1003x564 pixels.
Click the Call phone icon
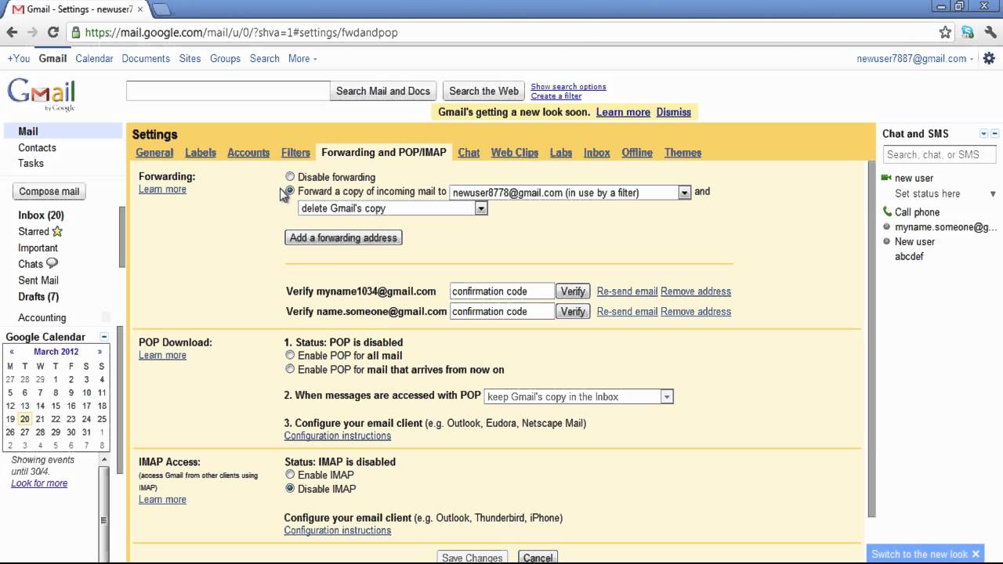887,211
